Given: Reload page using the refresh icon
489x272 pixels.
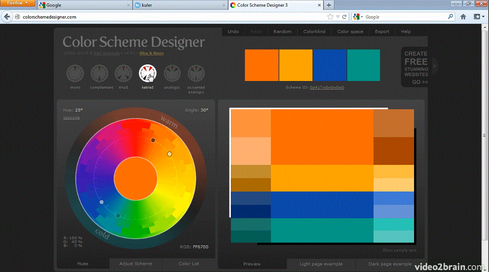Looking at the screenshot, I should (x=344, y=17).
